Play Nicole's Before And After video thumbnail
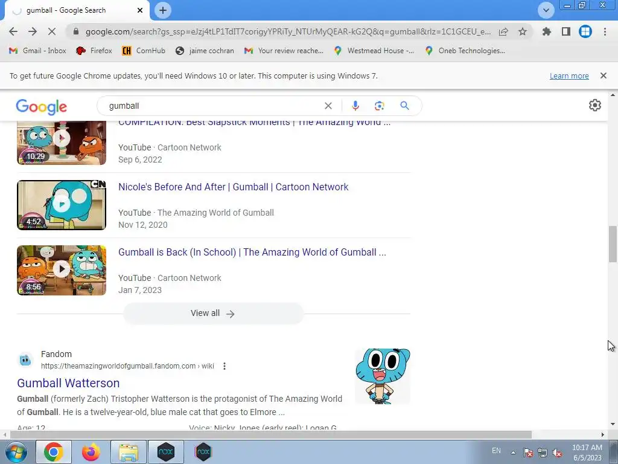 tap(62, 205)
